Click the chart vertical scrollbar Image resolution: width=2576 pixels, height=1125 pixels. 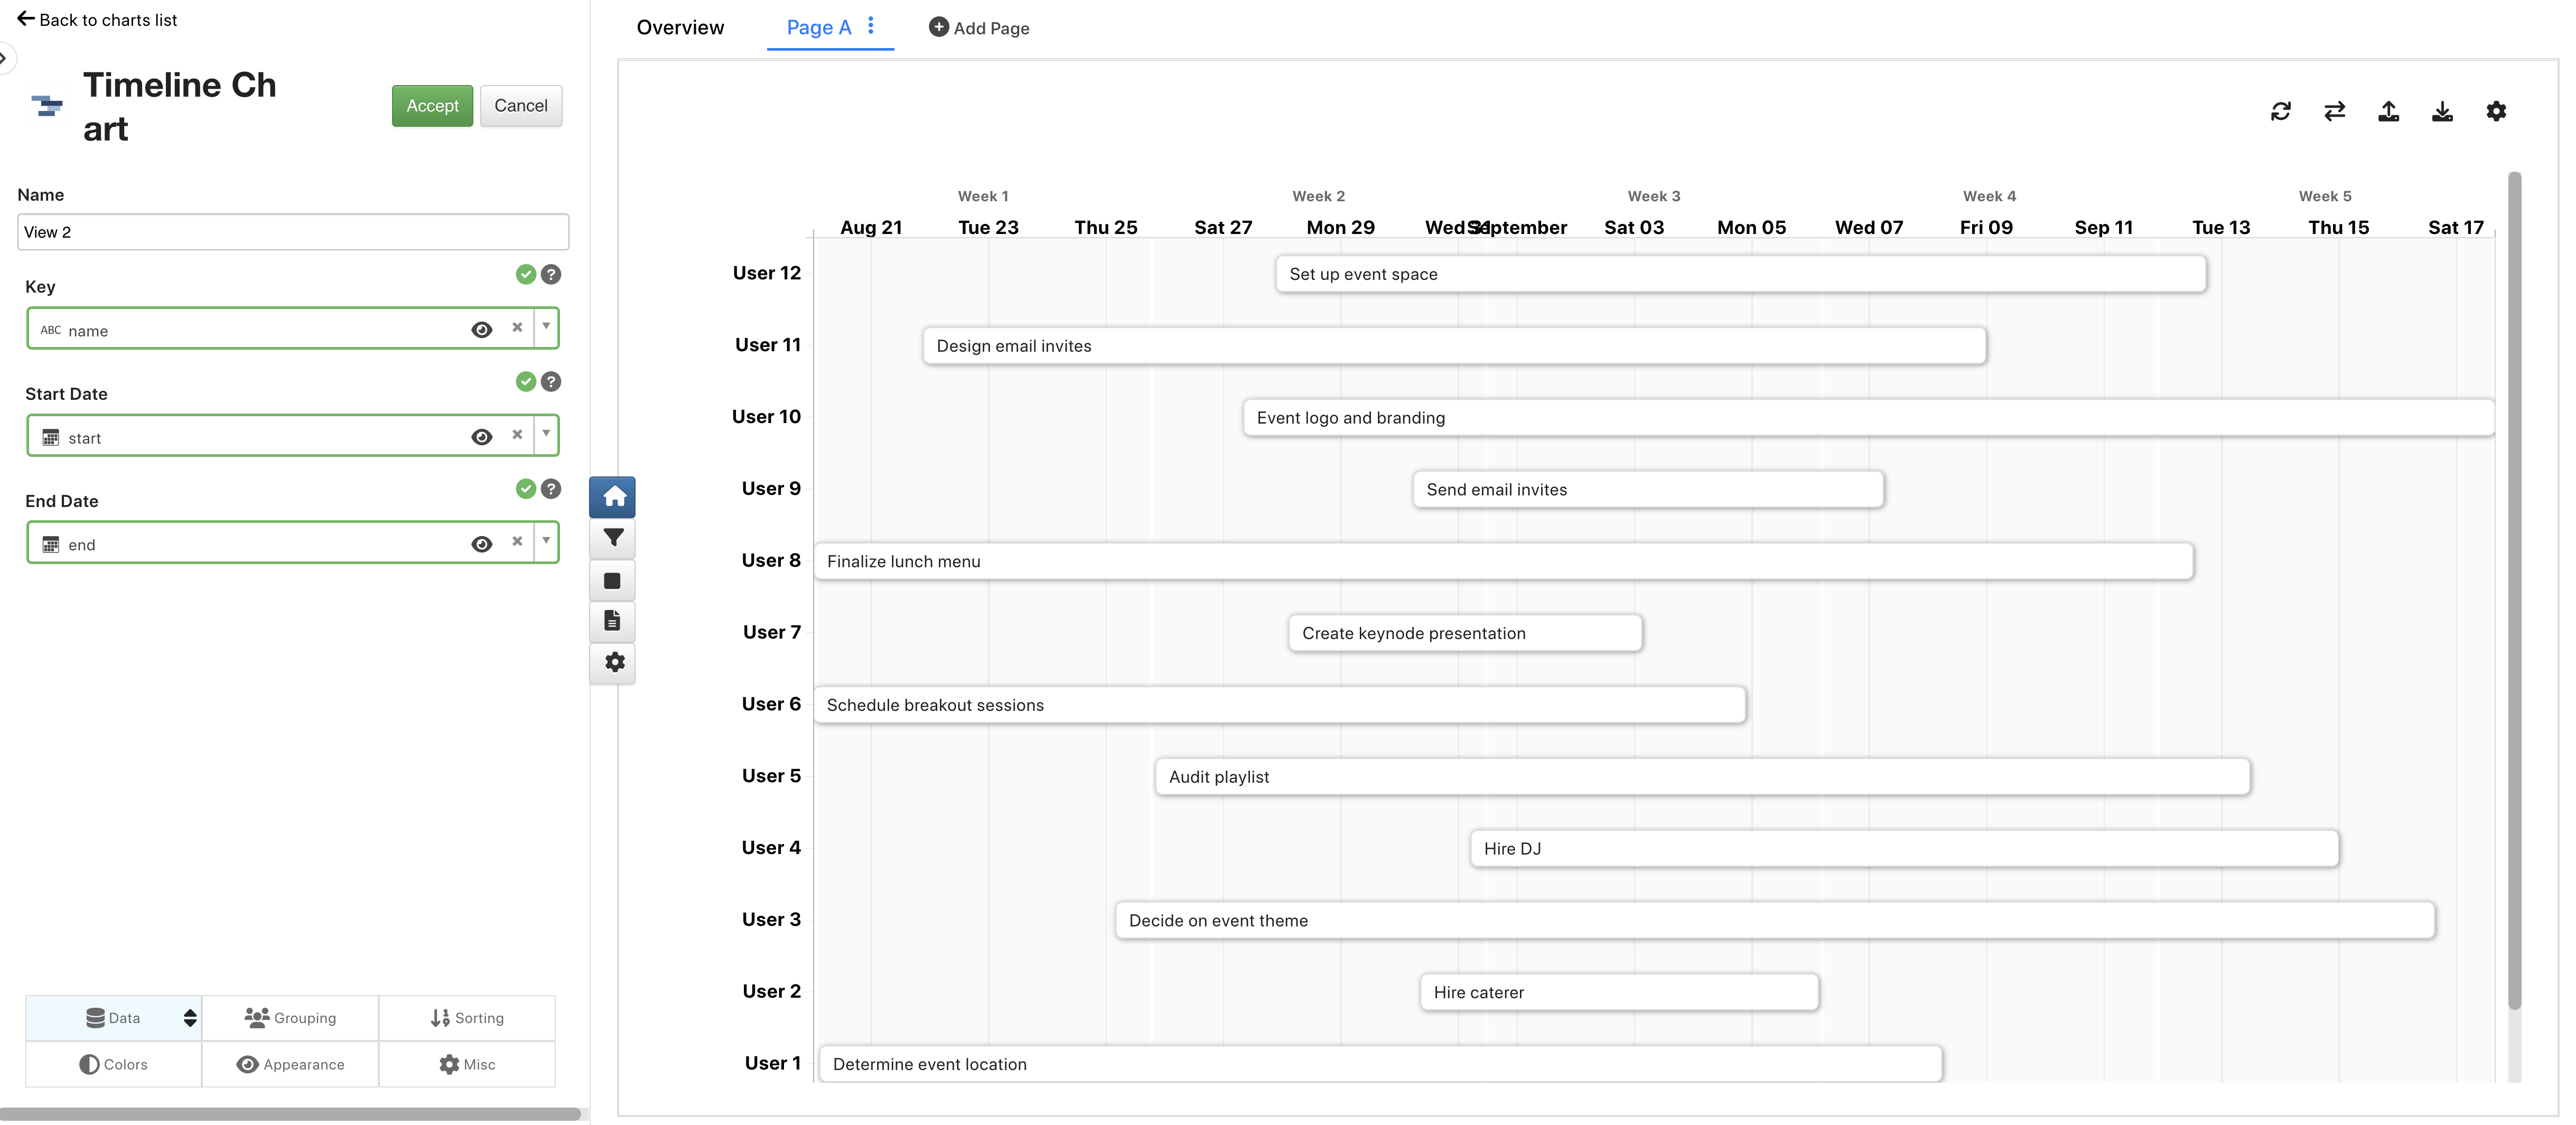[2514, 590]
